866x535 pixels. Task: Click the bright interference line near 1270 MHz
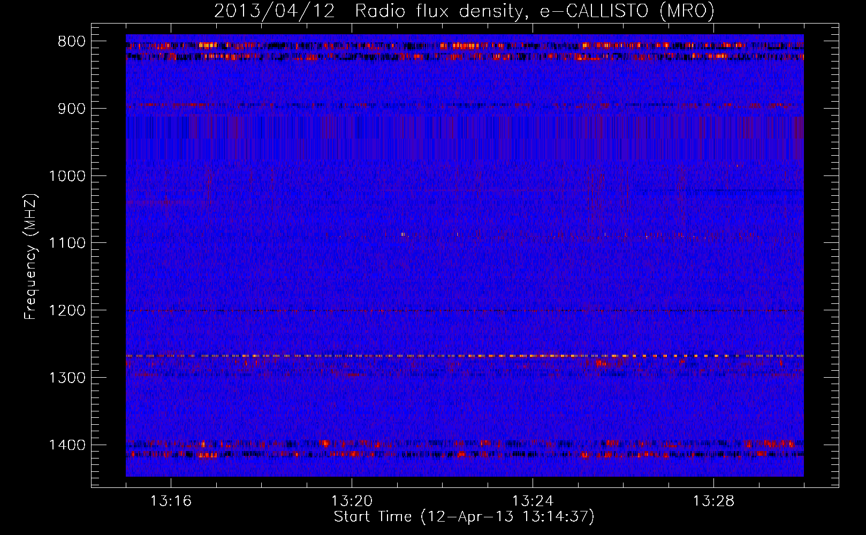[x=465, y=356]
